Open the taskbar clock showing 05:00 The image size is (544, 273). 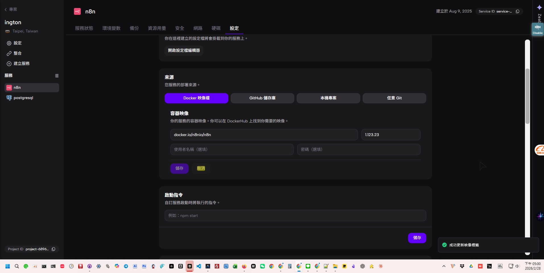click(x=533, y=266)
